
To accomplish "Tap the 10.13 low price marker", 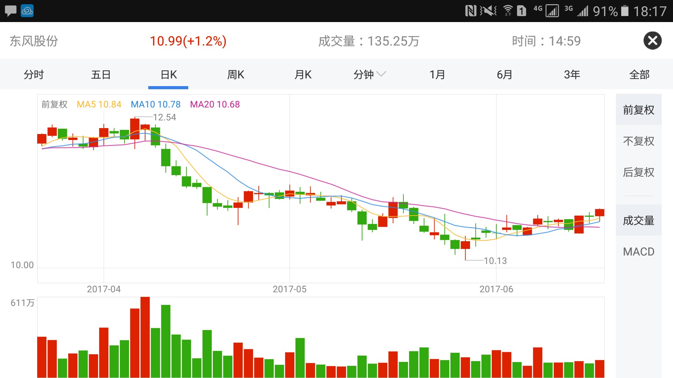I will click(x=495, y=261).
